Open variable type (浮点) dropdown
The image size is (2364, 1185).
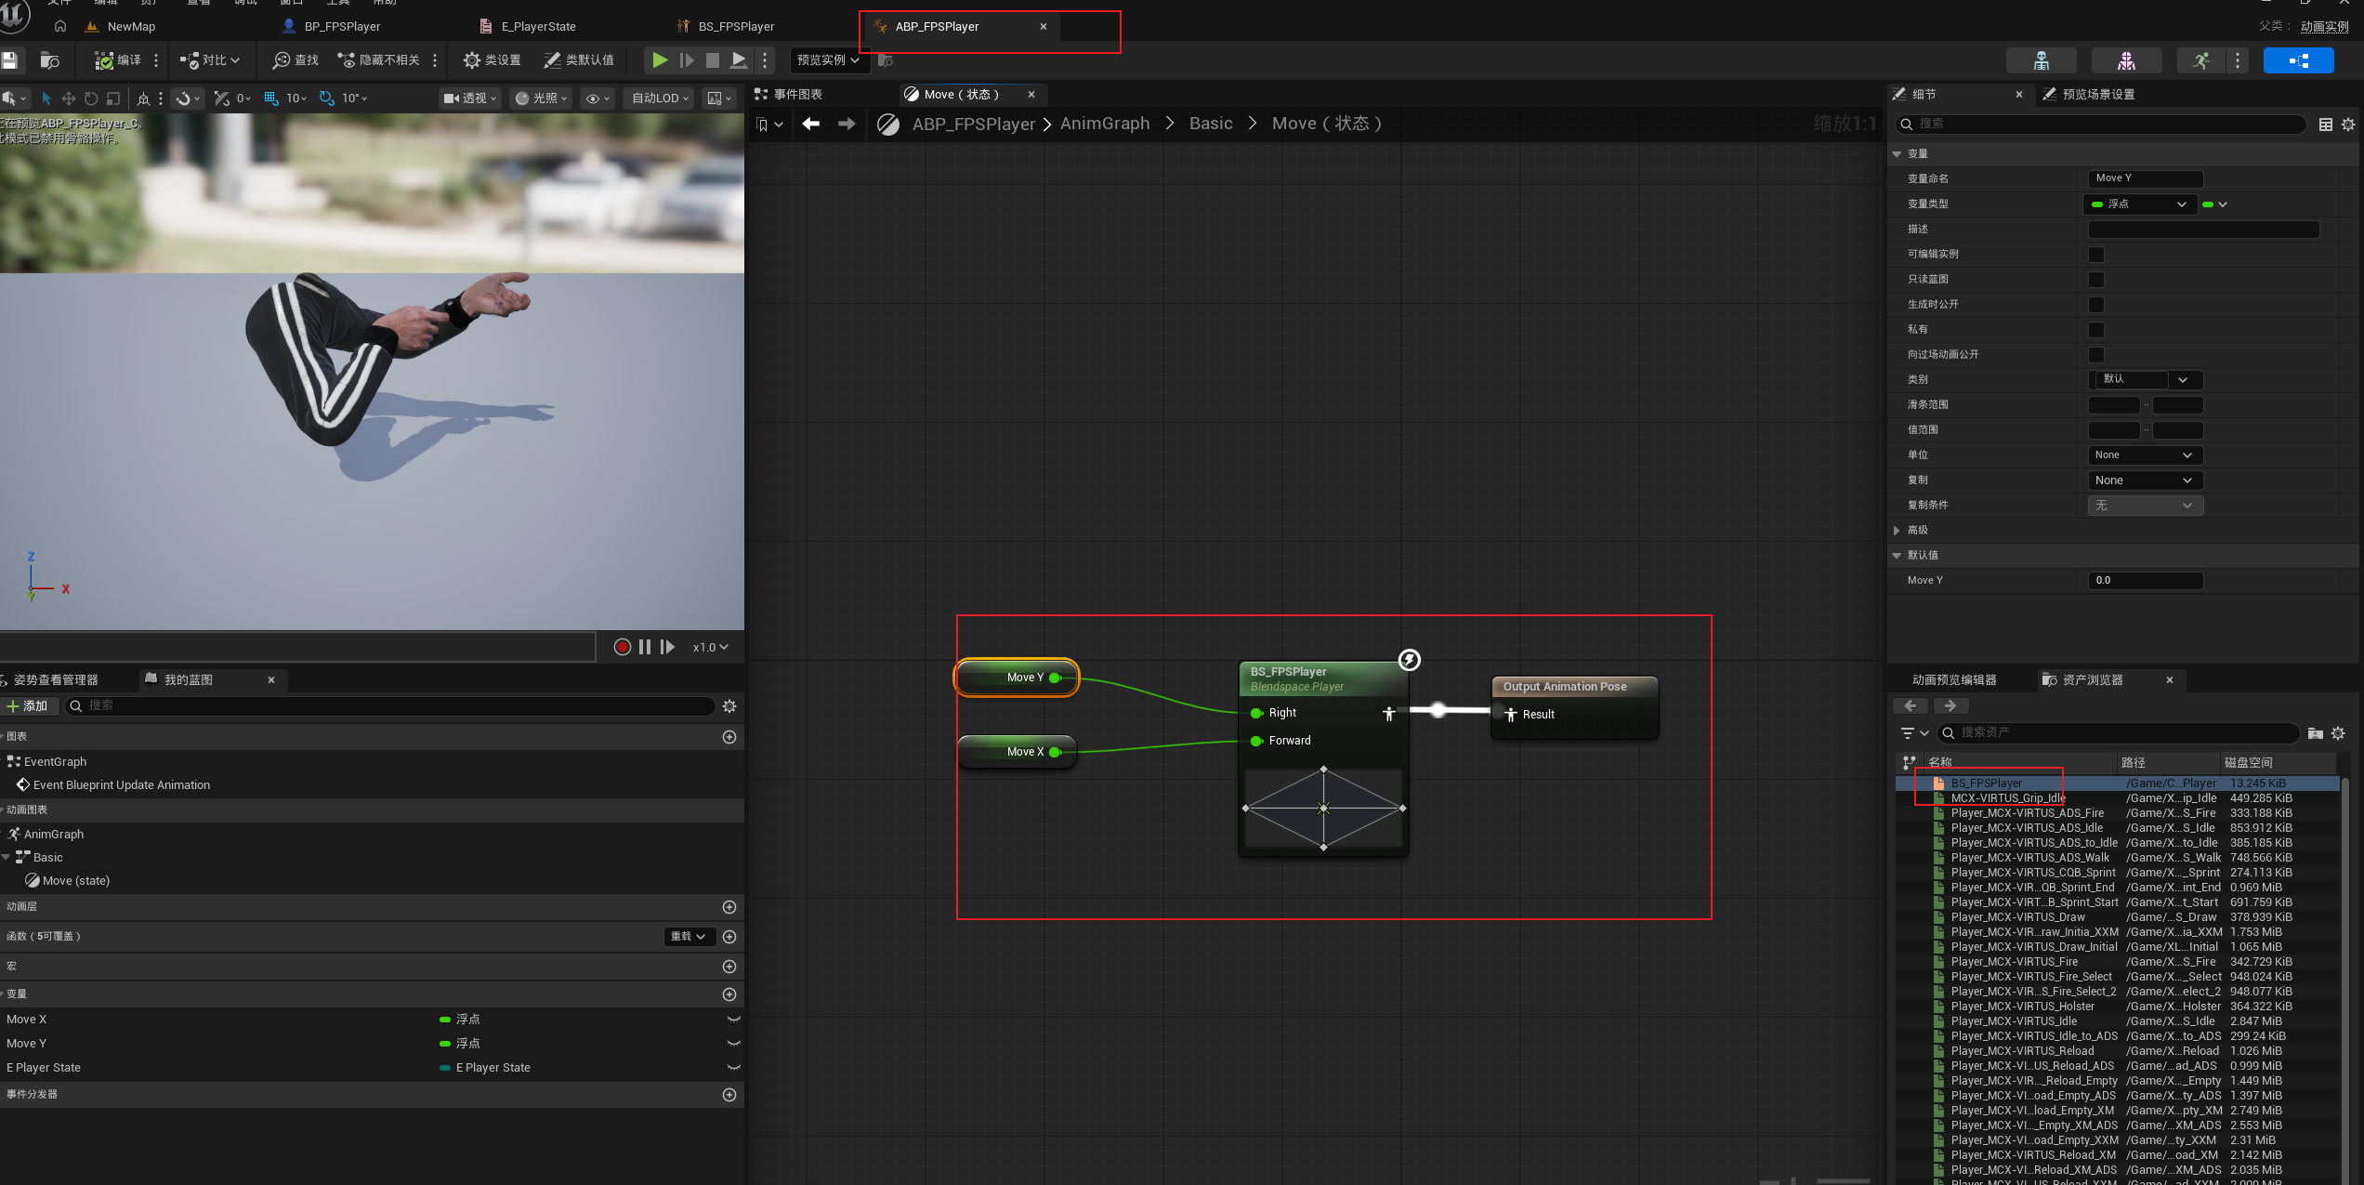coord(2140,204)
